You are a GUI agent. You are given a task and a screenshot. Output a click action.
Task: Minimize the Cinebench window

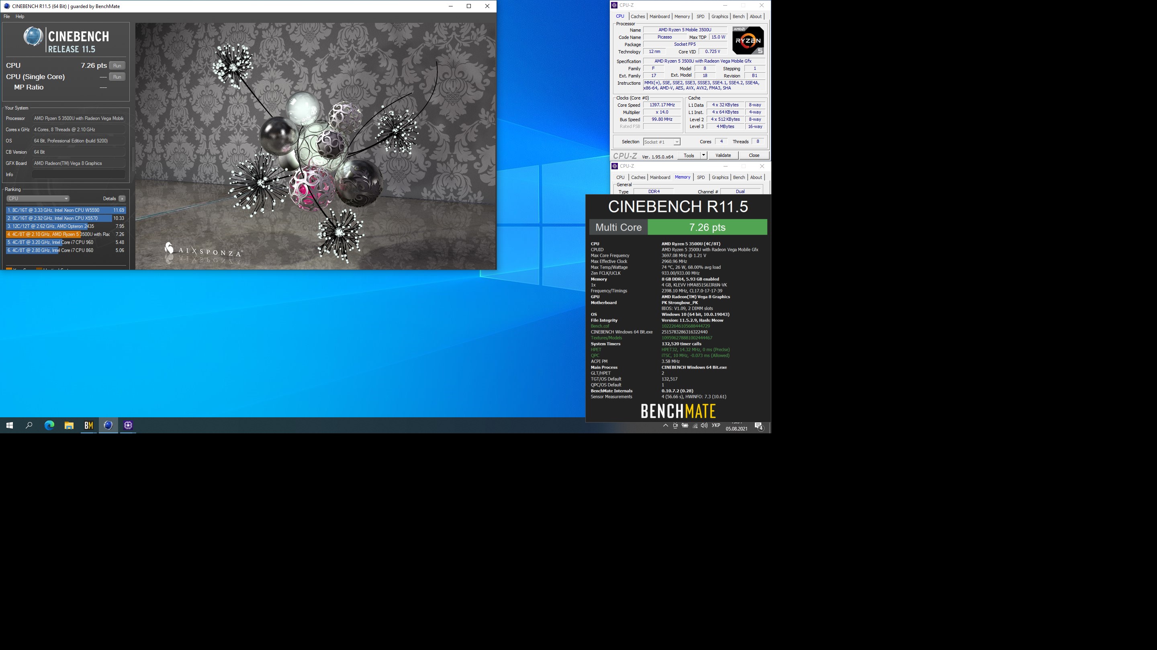(450, 6)
